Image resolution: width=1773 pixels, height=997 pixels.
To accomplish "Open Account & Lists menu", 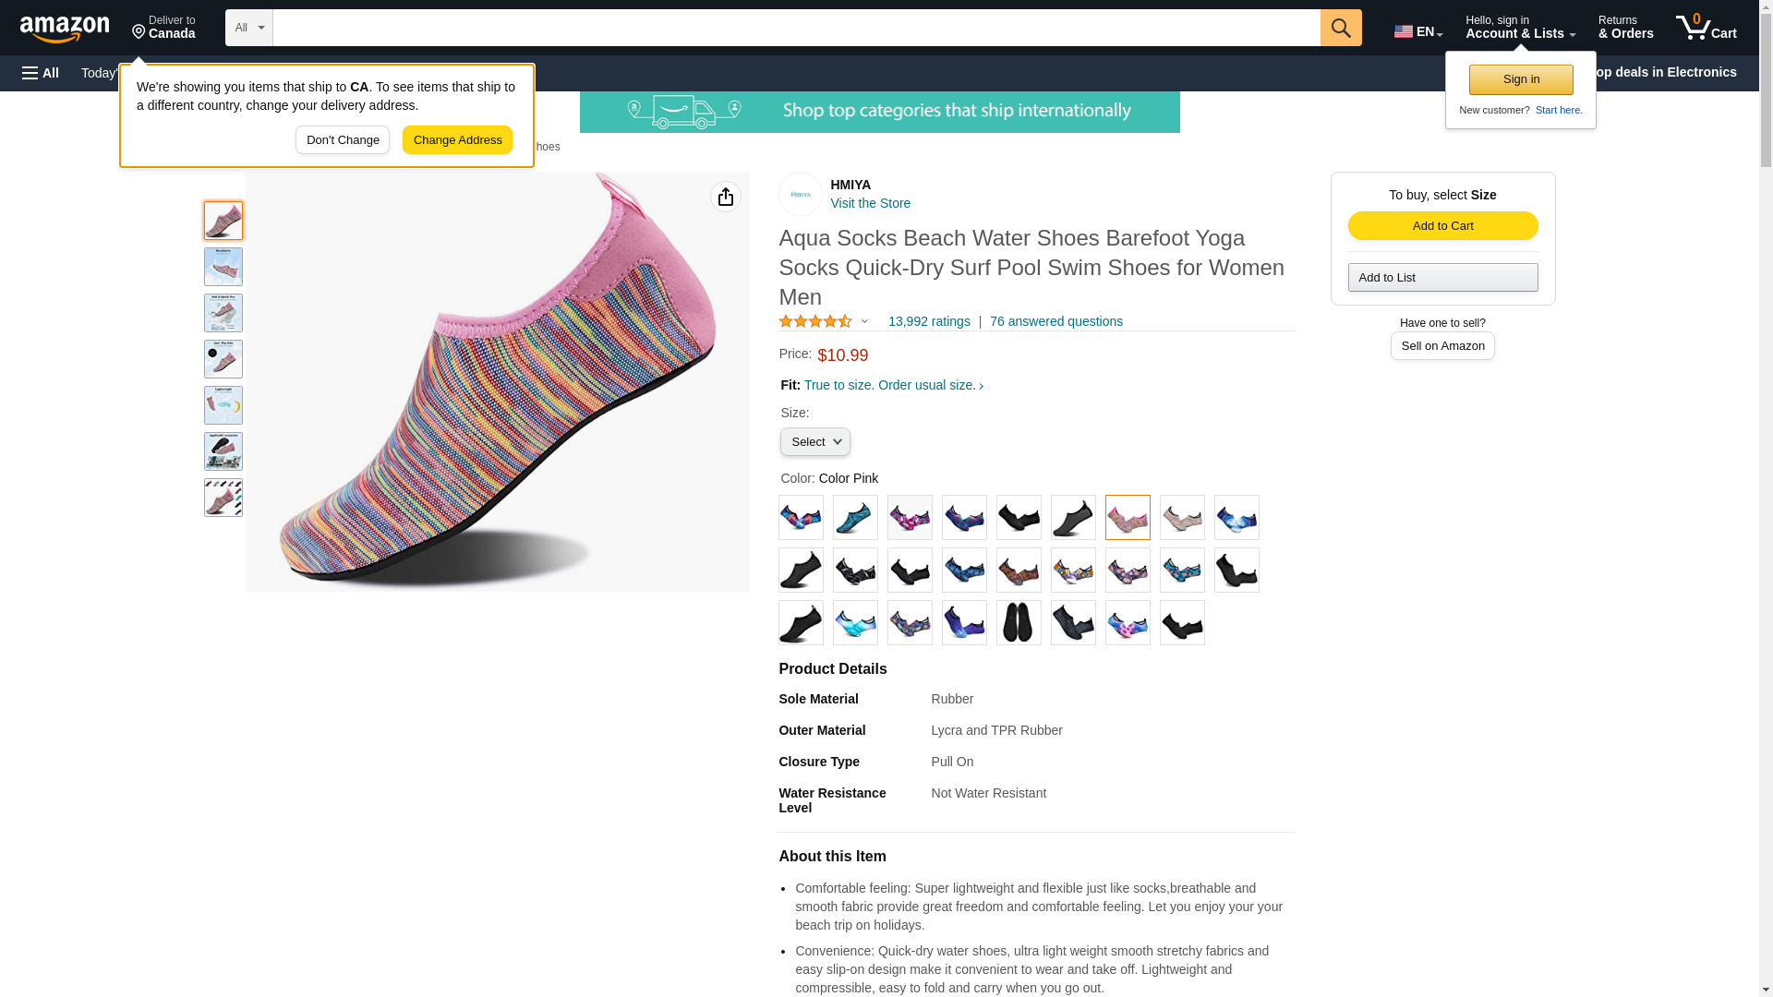I will 1520,28.
